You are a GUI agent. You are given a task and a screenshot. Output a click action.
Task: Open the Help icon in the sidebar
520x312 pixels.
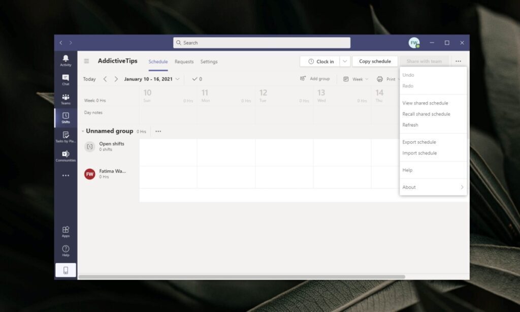tap(65, 249)
